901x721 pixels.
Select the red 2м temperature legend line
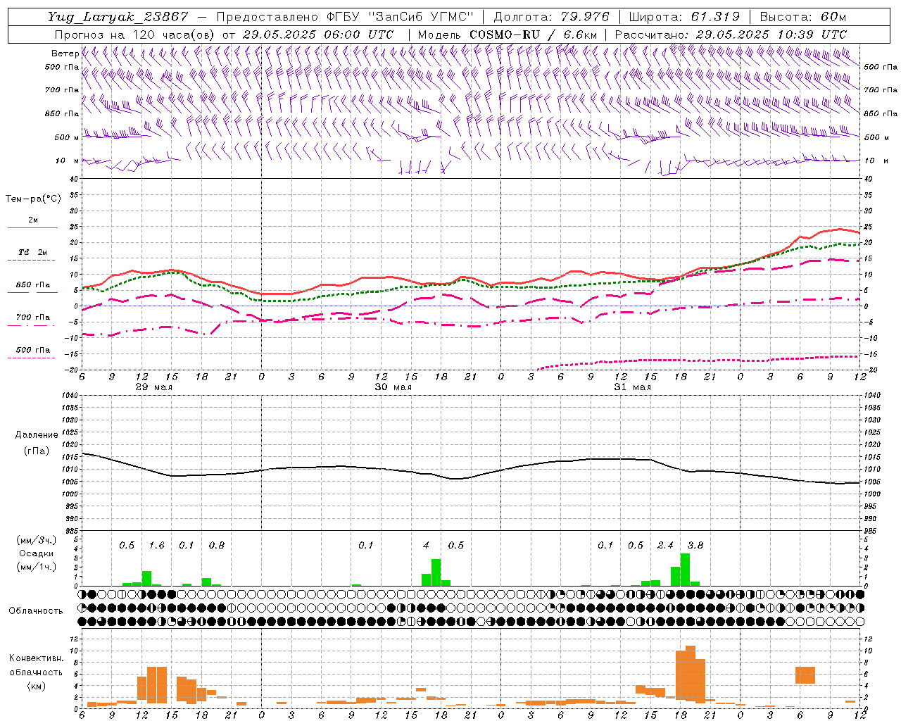(32, 227)
